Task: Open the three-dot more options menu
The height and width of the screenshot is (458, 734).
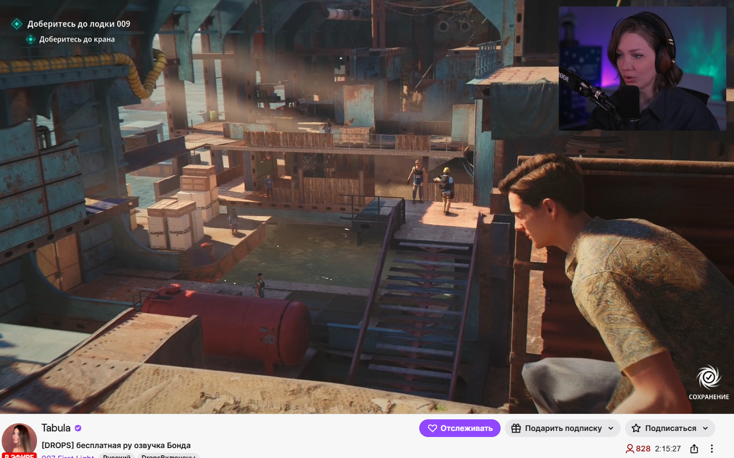Action: pyautogui.click(x=712, y=449)
